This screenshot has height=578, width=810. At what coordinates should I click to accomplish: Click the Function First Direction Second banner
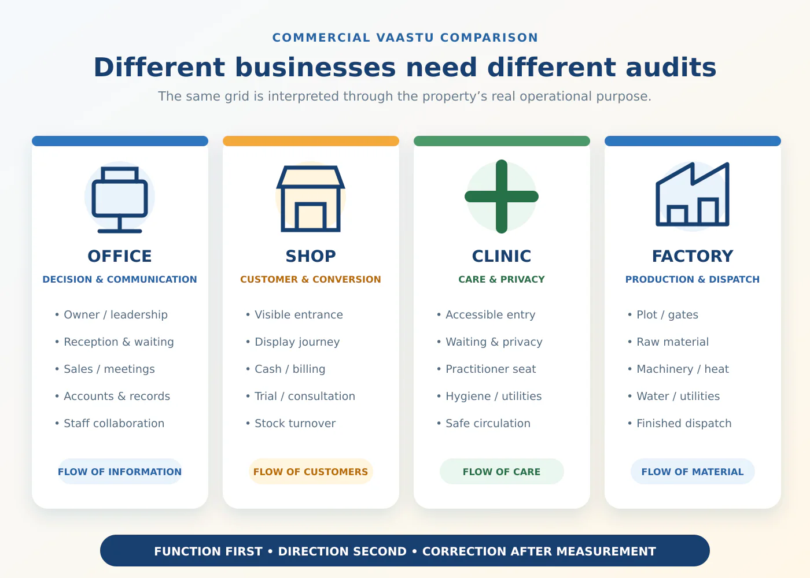pyautogui.click(x=405, y=551)
